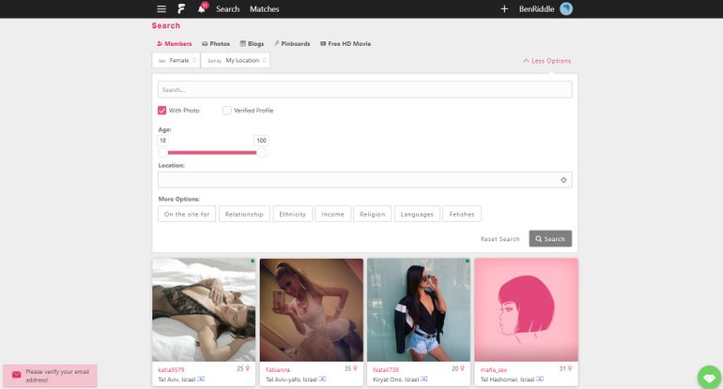Click the location target icon
723x389 pixels.
[x=563, y=180]
